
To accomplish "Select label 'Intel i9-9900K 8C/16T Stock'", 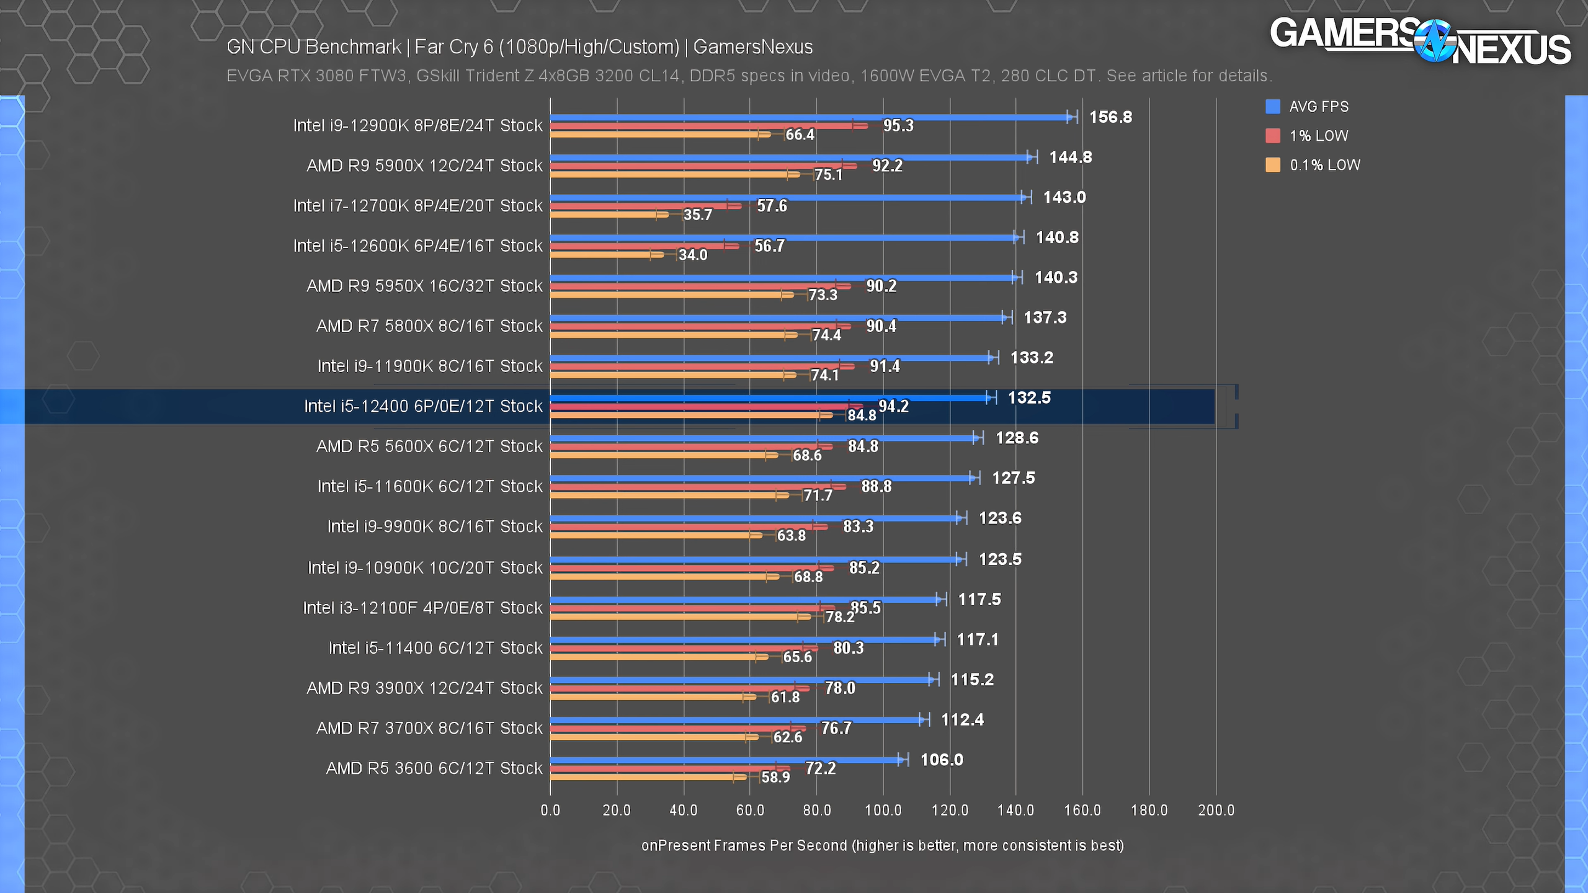I will coord(435,527).
